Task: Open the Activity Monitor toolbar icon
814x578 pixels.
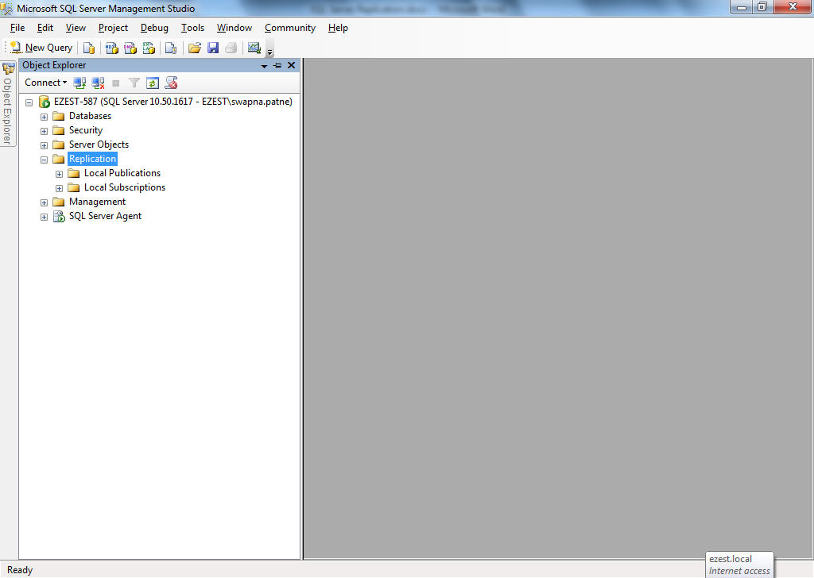Action: [254, 48]
